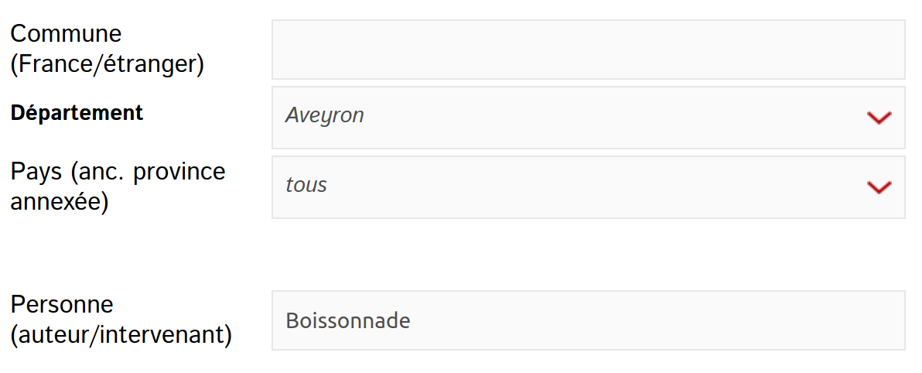Click the red chevron in Département box
Viewport: 922px width, 373px height.
point(879,118)
